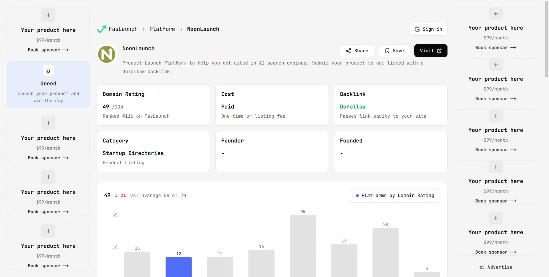Share the NoonLaunch platform
Screen dimensions: 549x277
pyautogui.click(x=357, y=51)
